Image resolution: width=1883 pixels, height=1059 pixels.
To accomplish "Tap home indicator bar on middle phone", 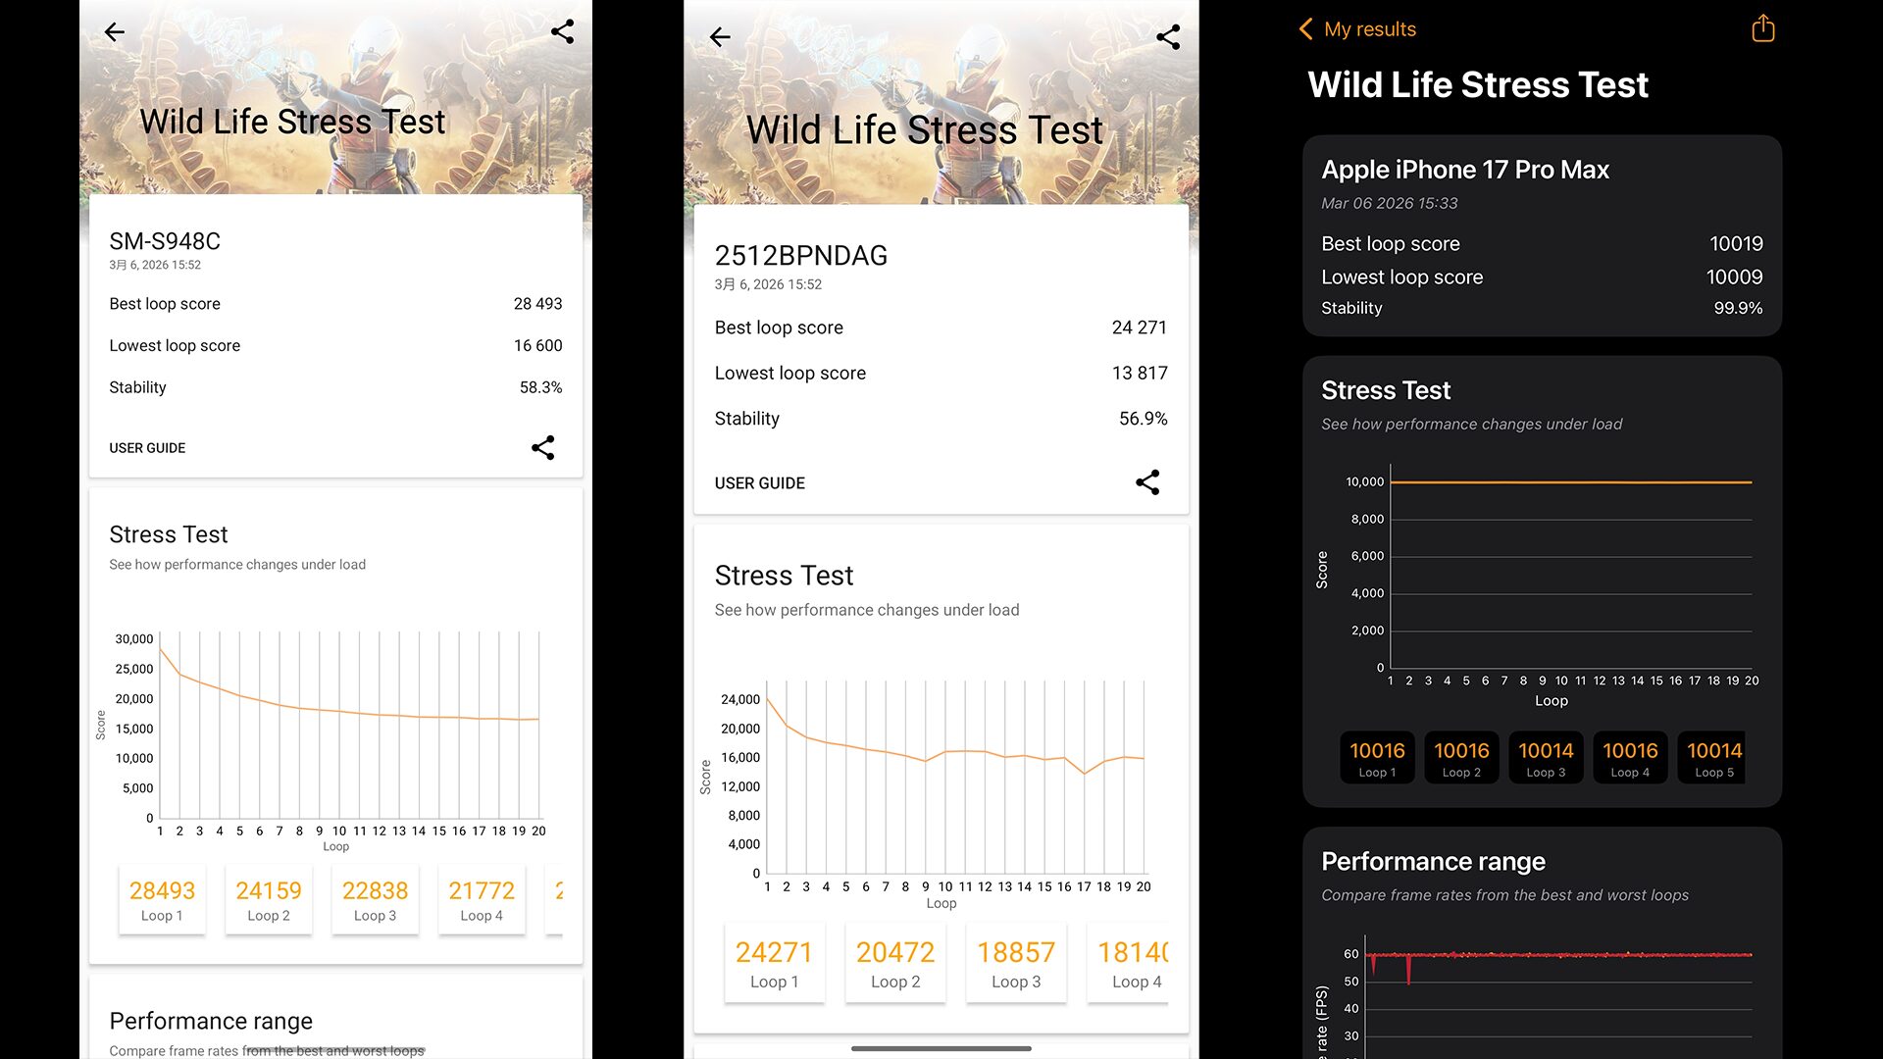I will click(941, 1048).
